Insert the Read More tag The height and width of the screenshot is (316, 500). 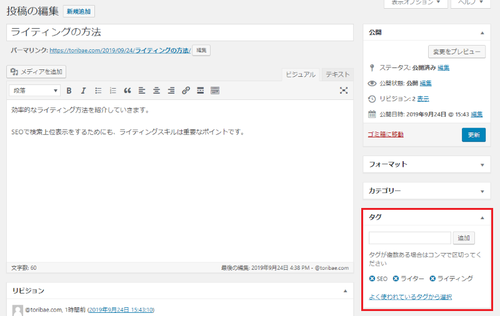(x=200, y=91)
